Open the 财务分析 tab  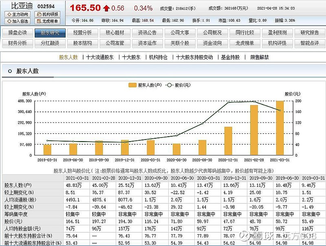coord(18,43)
